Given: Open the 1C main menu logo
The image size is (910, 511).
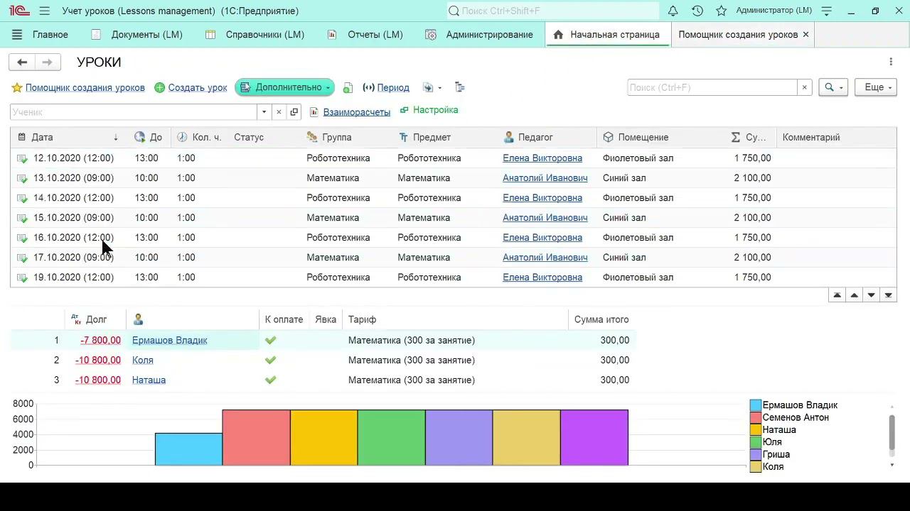Looking at the screenshot, I should coord(19,11).
